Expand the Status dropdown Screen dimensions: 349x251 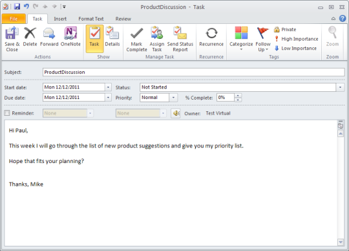click(x=340, y=87)
